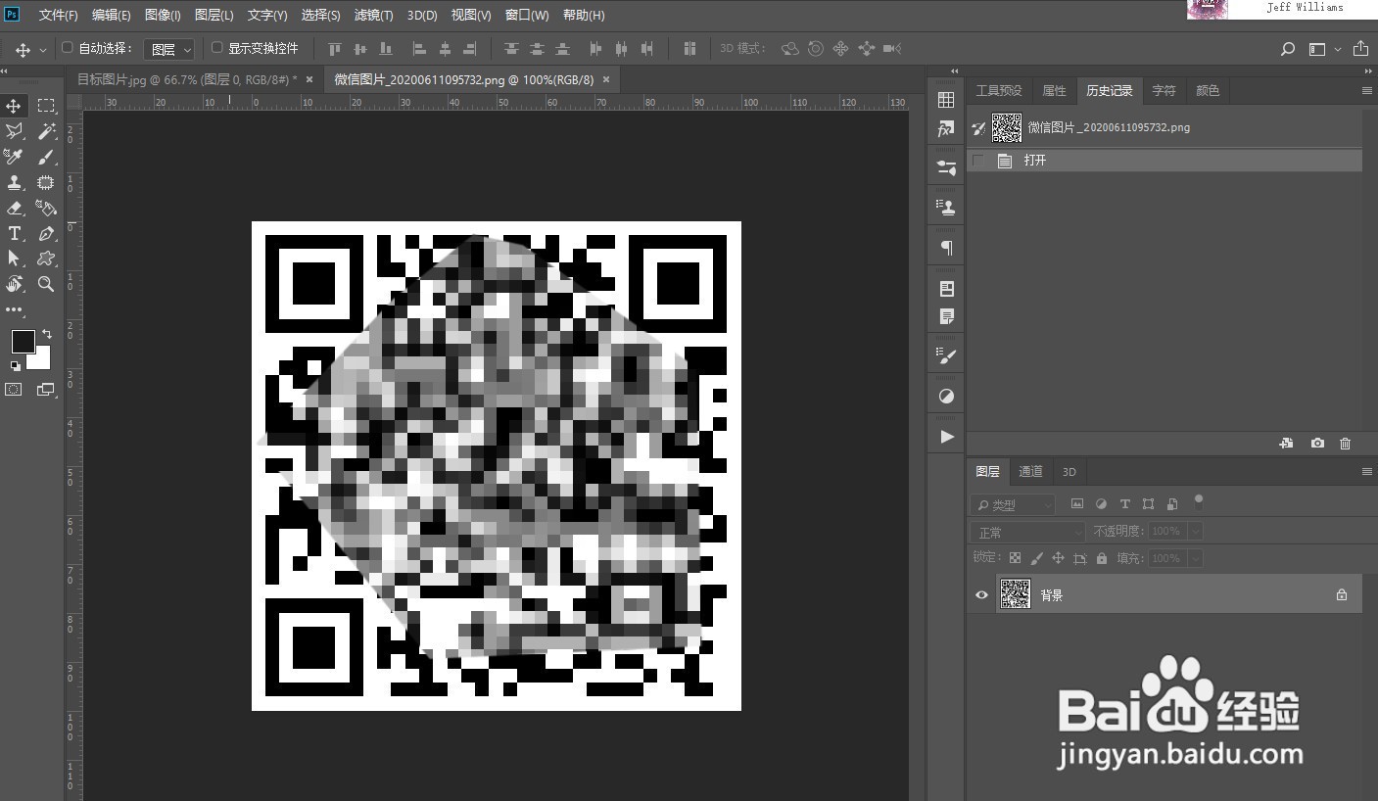1378x801 pixels.
Task: Toggle history brush source for 打开 state
Action: pos(978,161)
